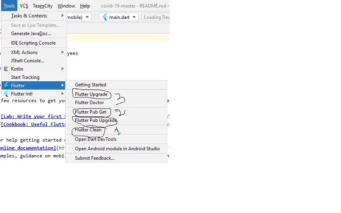Expand XML Actions submenu
The height and width of the screenshot is (213, 341).
click(34, 52)
